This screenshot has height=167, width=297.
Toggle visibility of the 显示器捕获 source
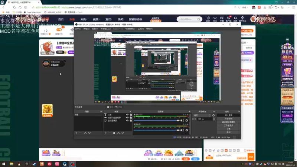pyautogui.click(x=127, y=120)
